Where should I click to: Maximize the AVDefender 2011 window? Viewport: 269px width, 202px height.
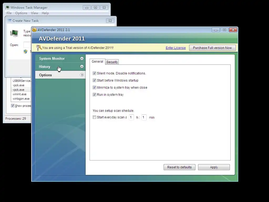click(224, 30)
